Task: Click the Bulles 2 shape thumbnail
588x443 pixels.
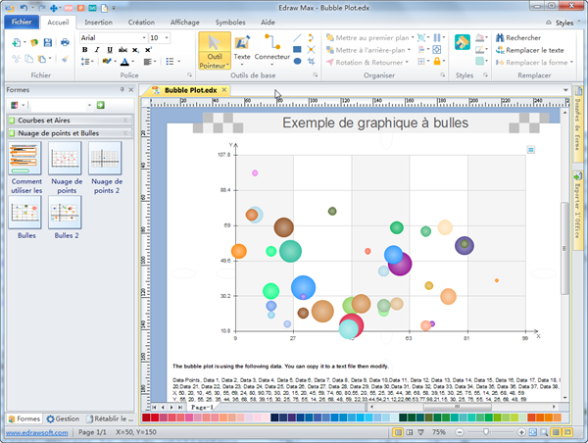Action: click(66, 214)
